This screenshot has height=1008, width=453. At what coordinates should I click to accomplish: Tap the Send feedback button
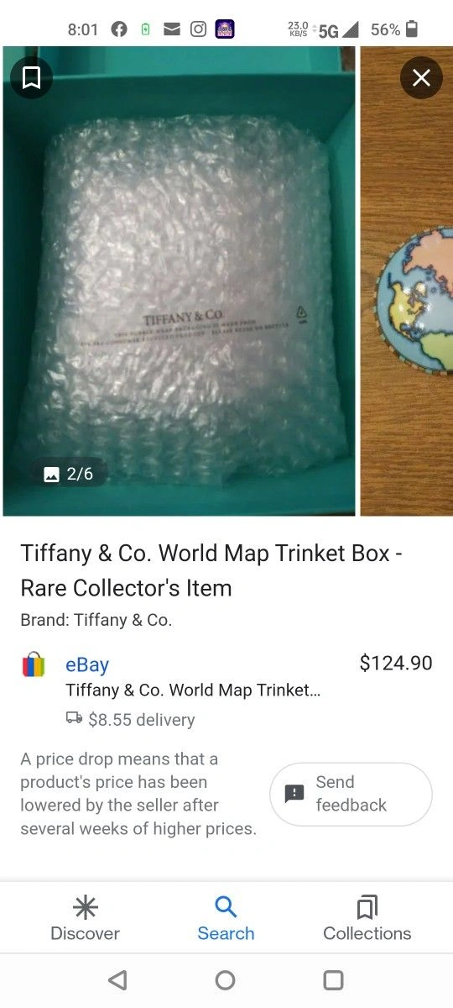pyautogui.click(x=351, y=794)
